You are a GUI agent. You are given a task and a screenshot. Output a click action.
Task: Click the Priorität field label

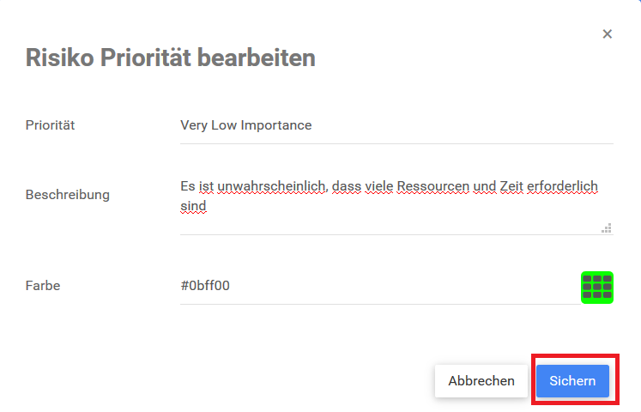pyautogui.click(x=51, y=125)
